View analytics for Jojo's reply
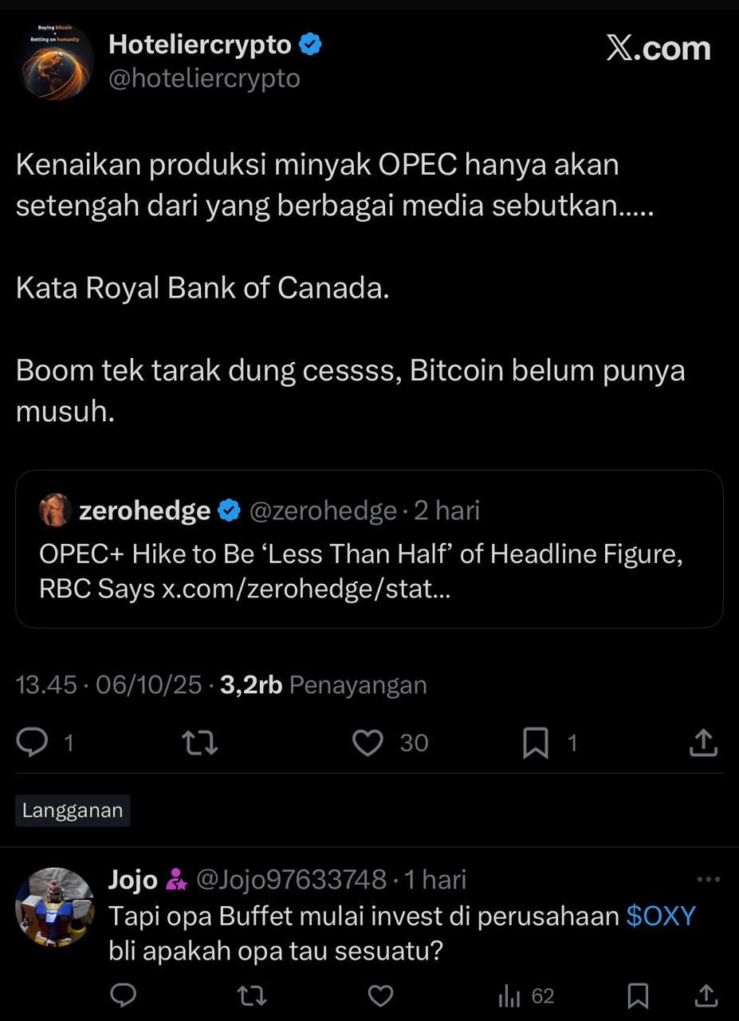The image size is (739, 1021). pos(510,995)
